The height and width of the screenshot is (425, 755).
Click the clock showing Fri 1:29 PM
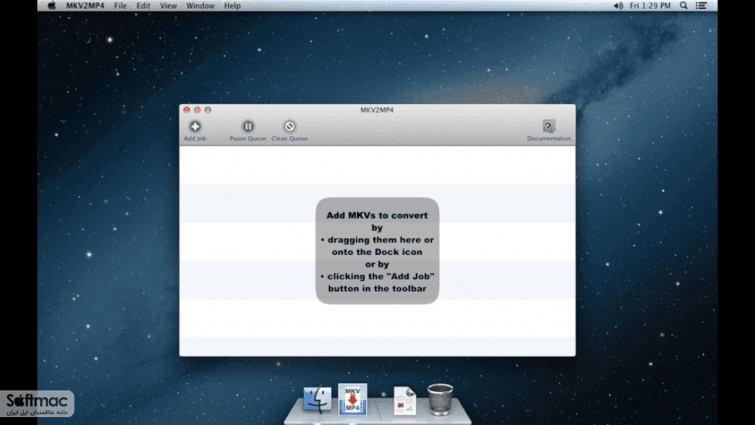click(650, 6)
